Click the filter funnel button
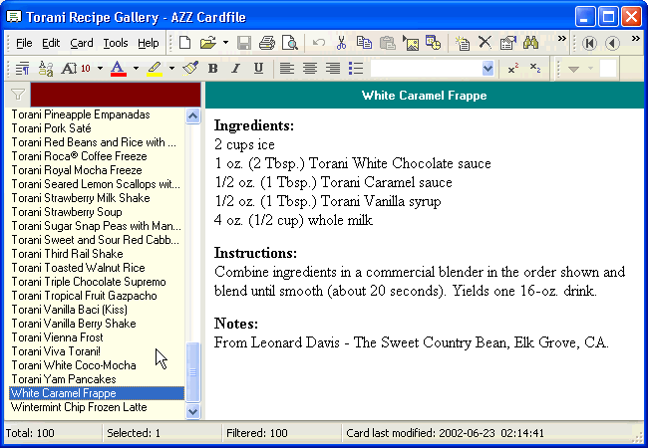The height and width of the screenshot is (448, 648). (x=17, y=95)
